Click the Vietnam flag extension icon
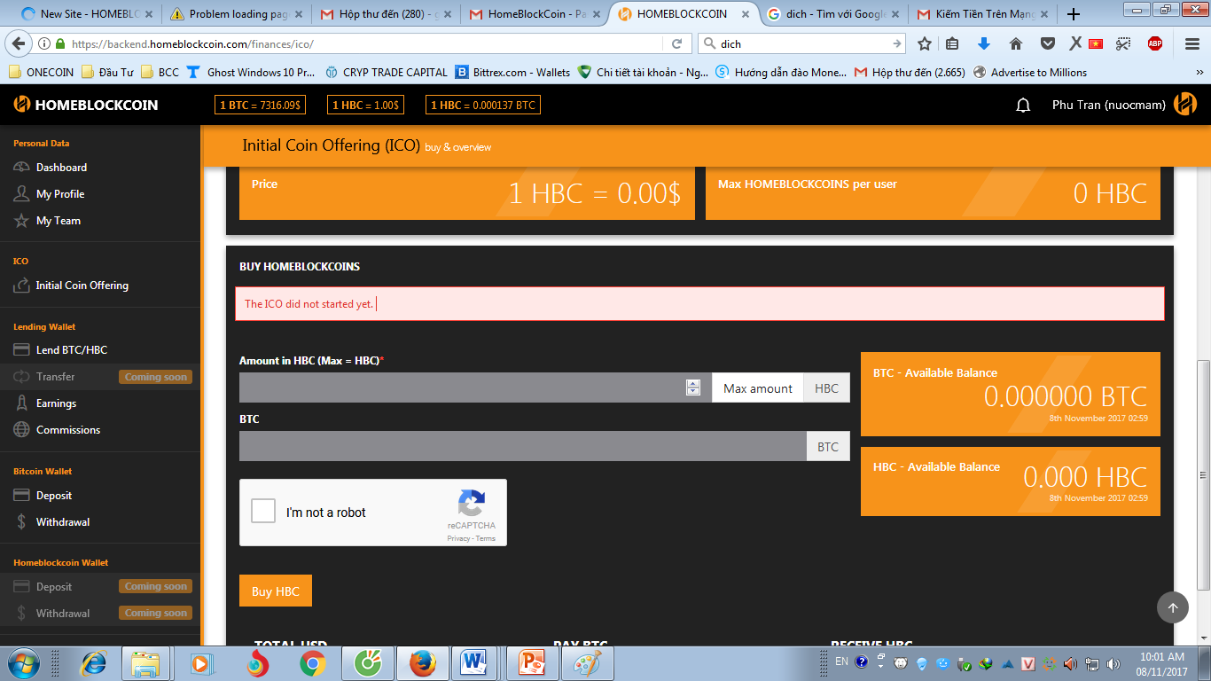This screenshot has width=1211, height=681. click(x=1096, y=43)
